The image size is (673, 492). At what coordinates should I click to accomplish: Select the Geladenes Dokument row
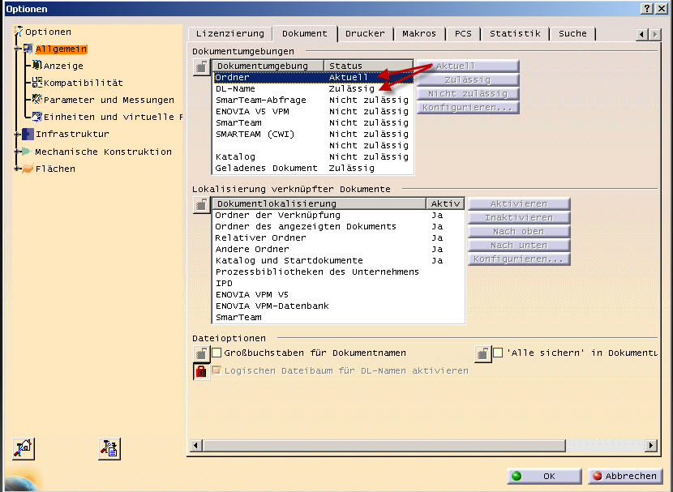tap(313, 168)
